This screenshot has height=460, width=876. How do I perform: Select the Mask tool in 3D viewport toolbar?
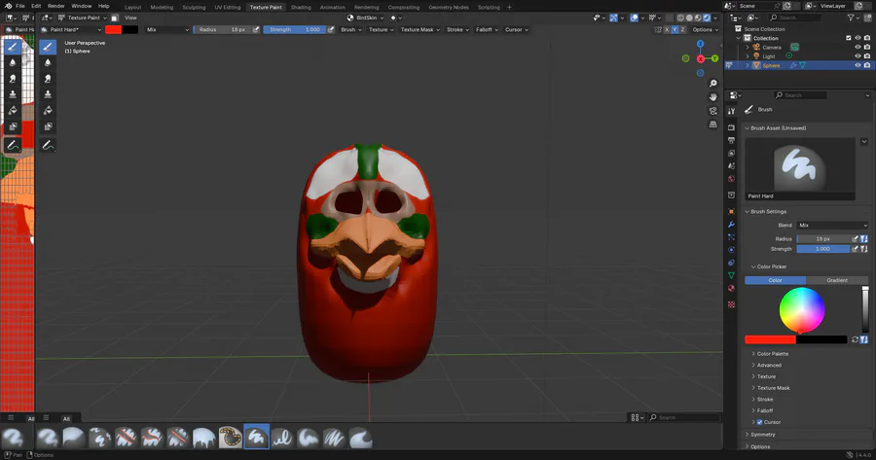click(x=48, y=126)
